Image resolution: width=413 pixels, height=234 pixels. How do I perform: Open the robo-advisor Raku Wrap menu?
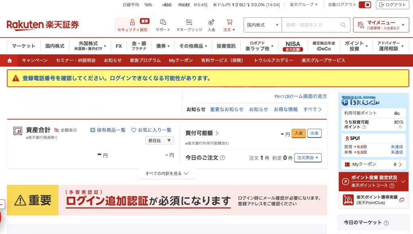pos(259,46)
